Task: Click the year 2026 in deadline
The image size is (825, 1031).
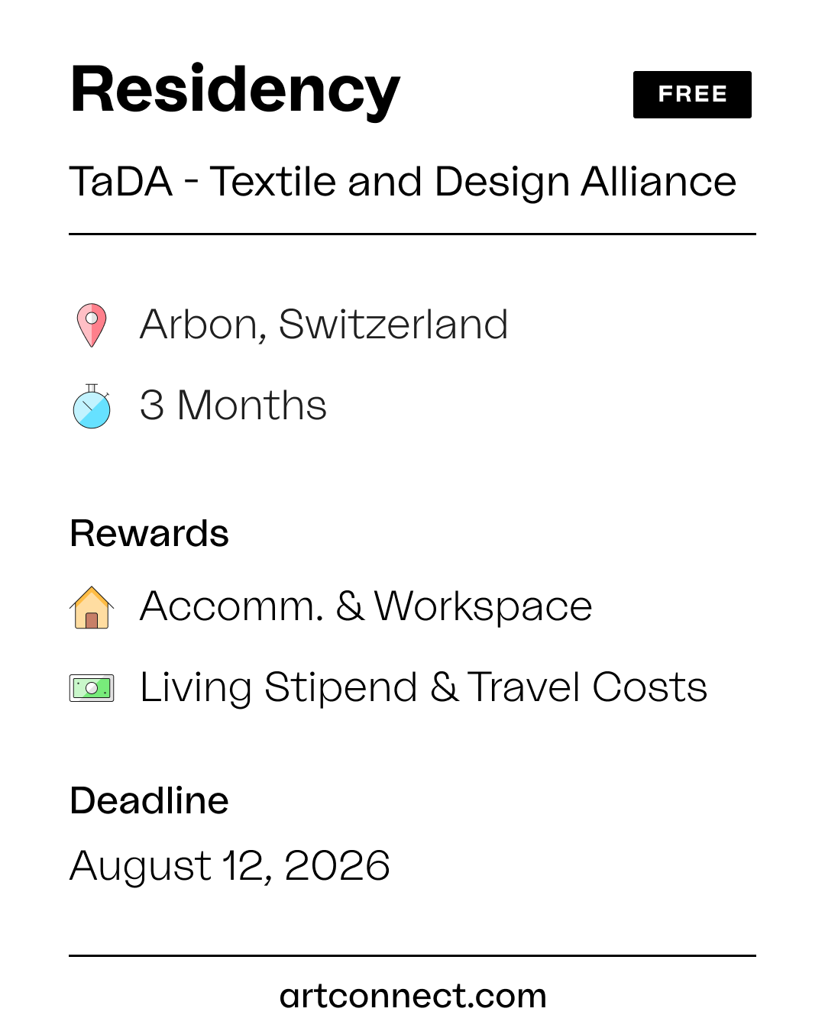Action: tap(337, 866)
